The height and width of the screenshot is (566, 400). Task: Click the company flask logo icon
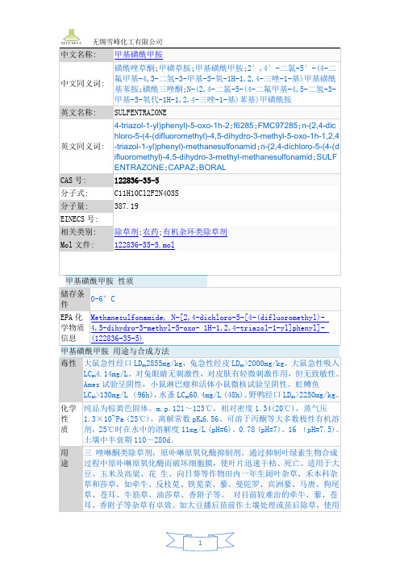72,37
